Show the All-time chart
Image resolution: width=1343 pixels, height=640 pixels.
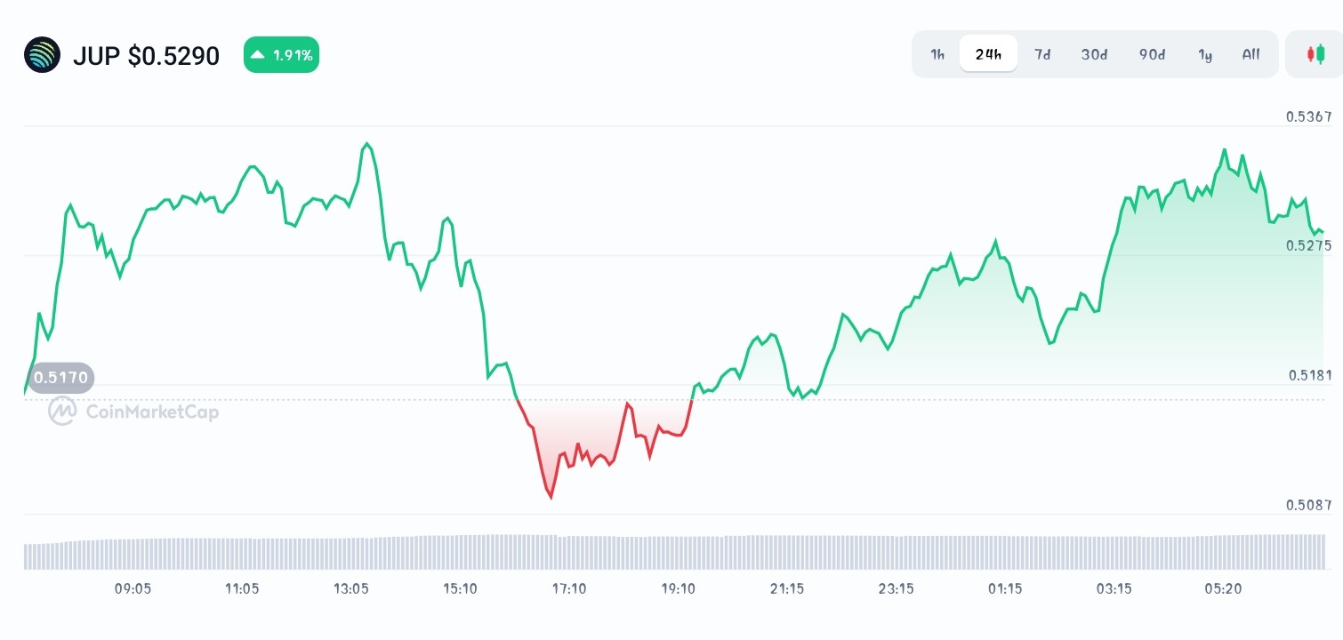pos(1251,54)
